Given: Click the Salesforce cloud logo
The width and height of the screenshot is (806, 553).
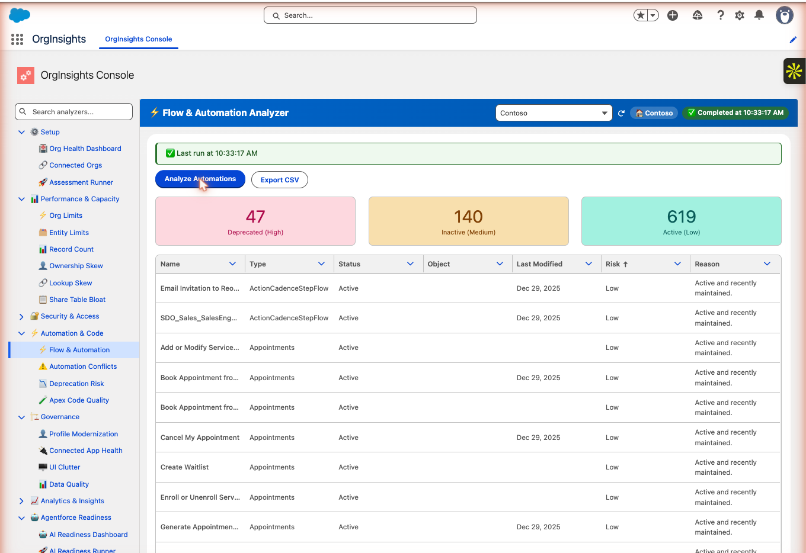Looking at the screenshot, I should coord(20,15).
